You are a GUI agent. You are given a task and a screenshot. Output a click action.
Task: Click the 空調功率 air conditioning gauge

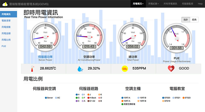89,36
